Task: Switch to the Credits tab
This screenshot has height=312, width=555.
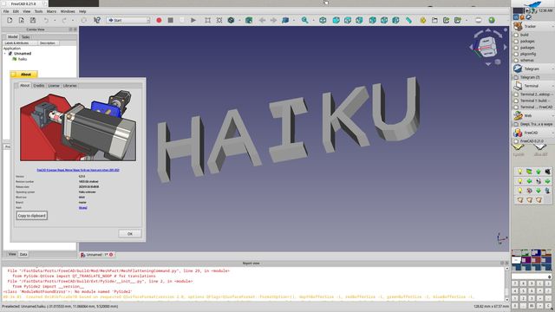Action: (39, 86)
